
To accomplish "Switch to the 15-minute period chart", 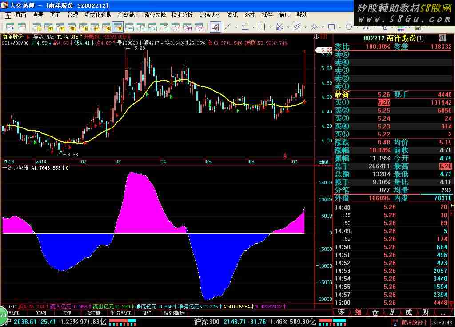I will pos(60,27).
